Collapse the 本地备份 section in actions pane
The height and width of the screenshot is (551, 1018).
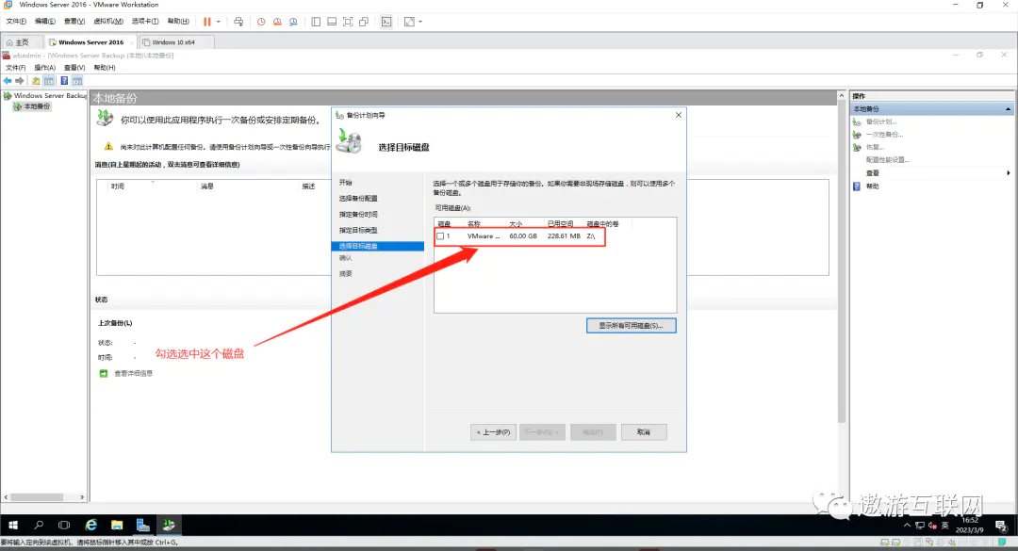tap(1008, 109)
